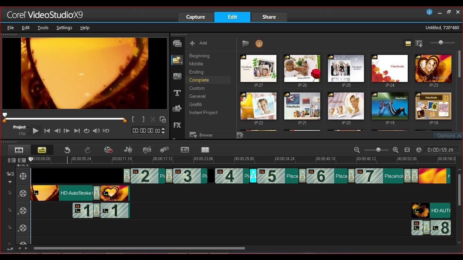The image size is (463, 260).
Task: Switch preview to Project mode
Action: (x=20, y=127)
